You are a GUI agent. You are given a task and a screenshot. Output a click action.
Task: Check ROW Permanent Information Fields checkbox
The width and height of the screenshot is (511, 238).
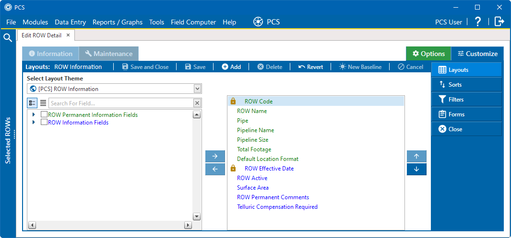(44, 114)
